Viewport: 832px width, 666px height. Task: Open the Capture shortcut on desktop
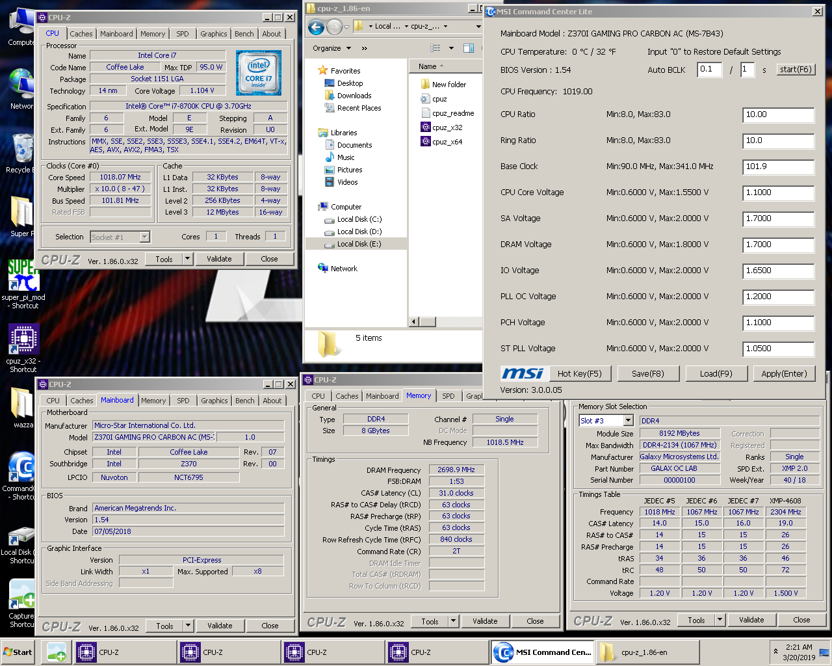click(x=21, y=604)
